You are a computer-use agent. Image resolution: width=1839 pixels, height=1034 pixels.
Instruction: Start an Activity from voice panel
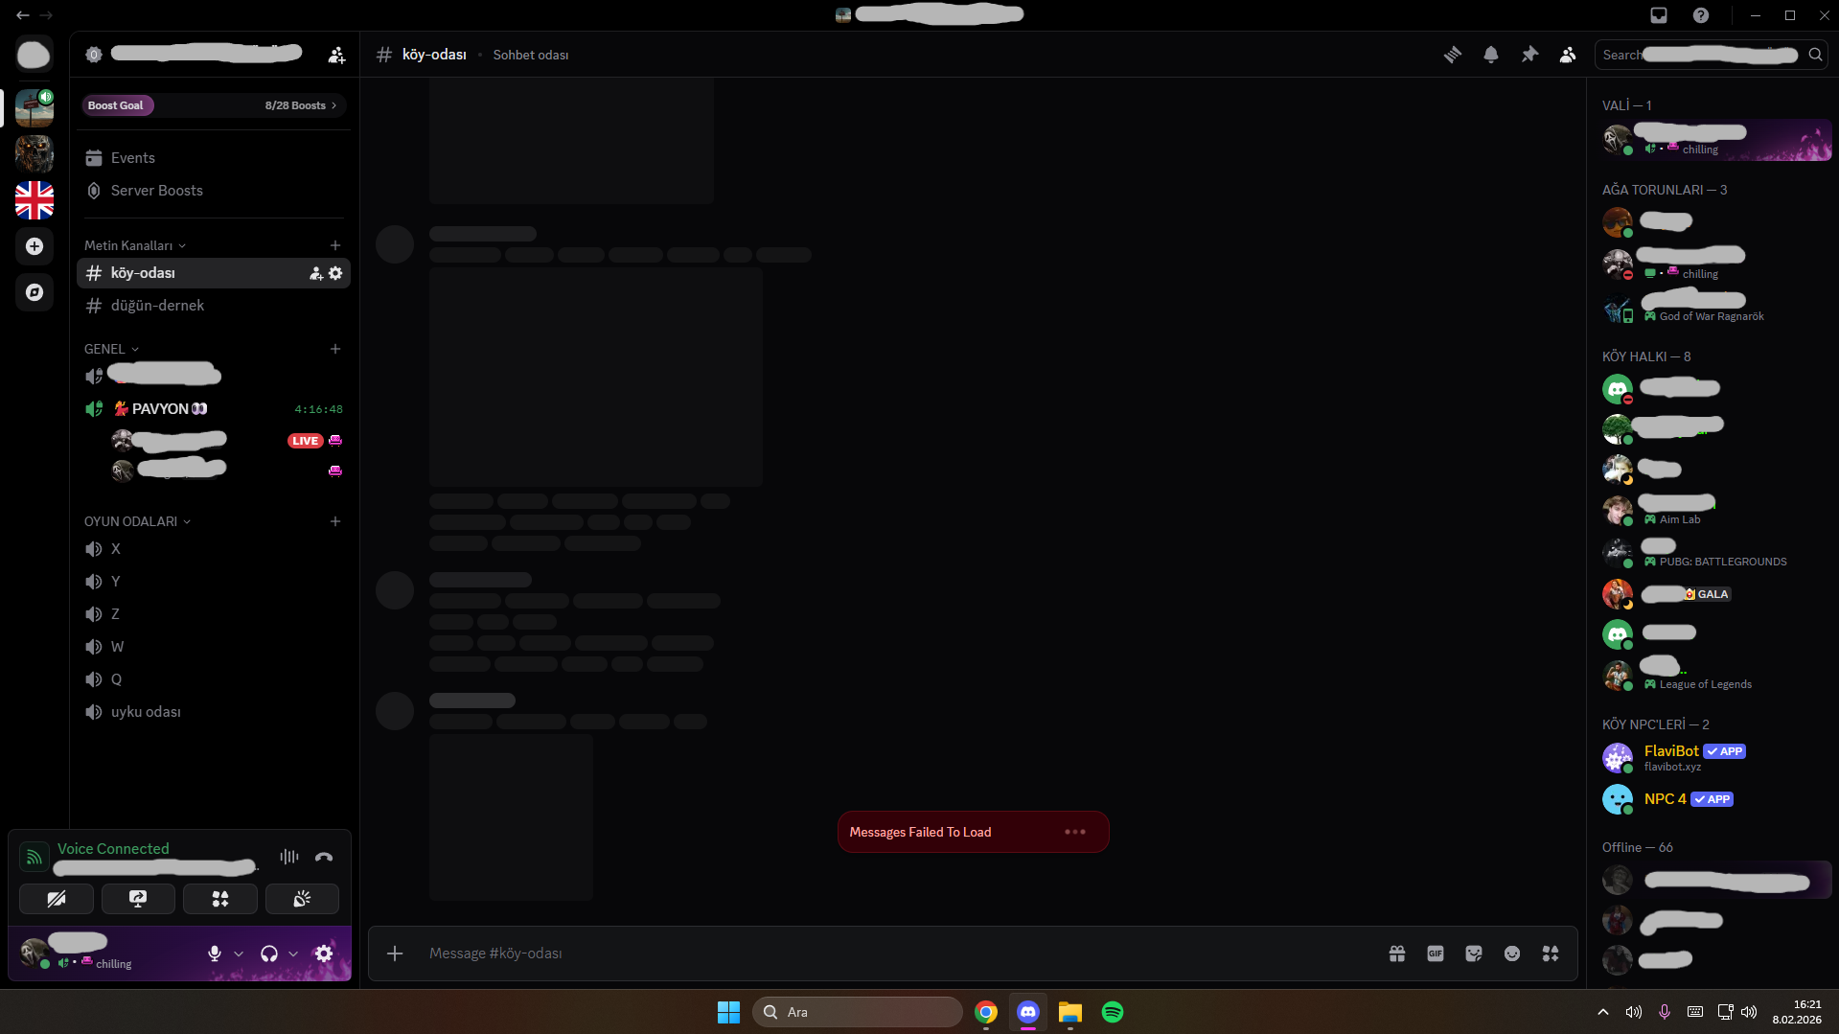(220, 899)
